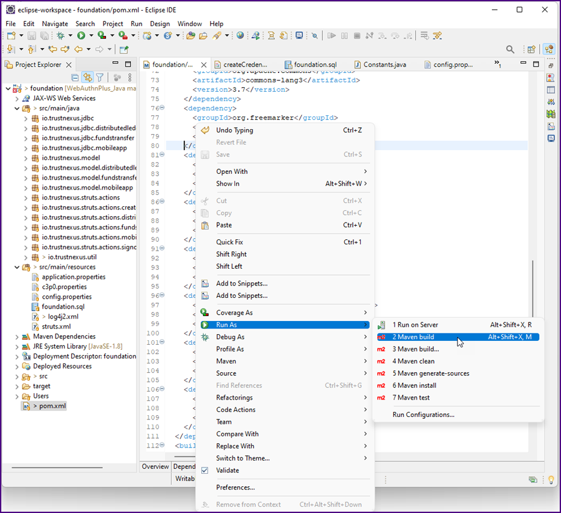The width and height of the screenshot is (561, 513).
Task: Open the Overview tab of pom editor
Action: (x=155, y=466)
